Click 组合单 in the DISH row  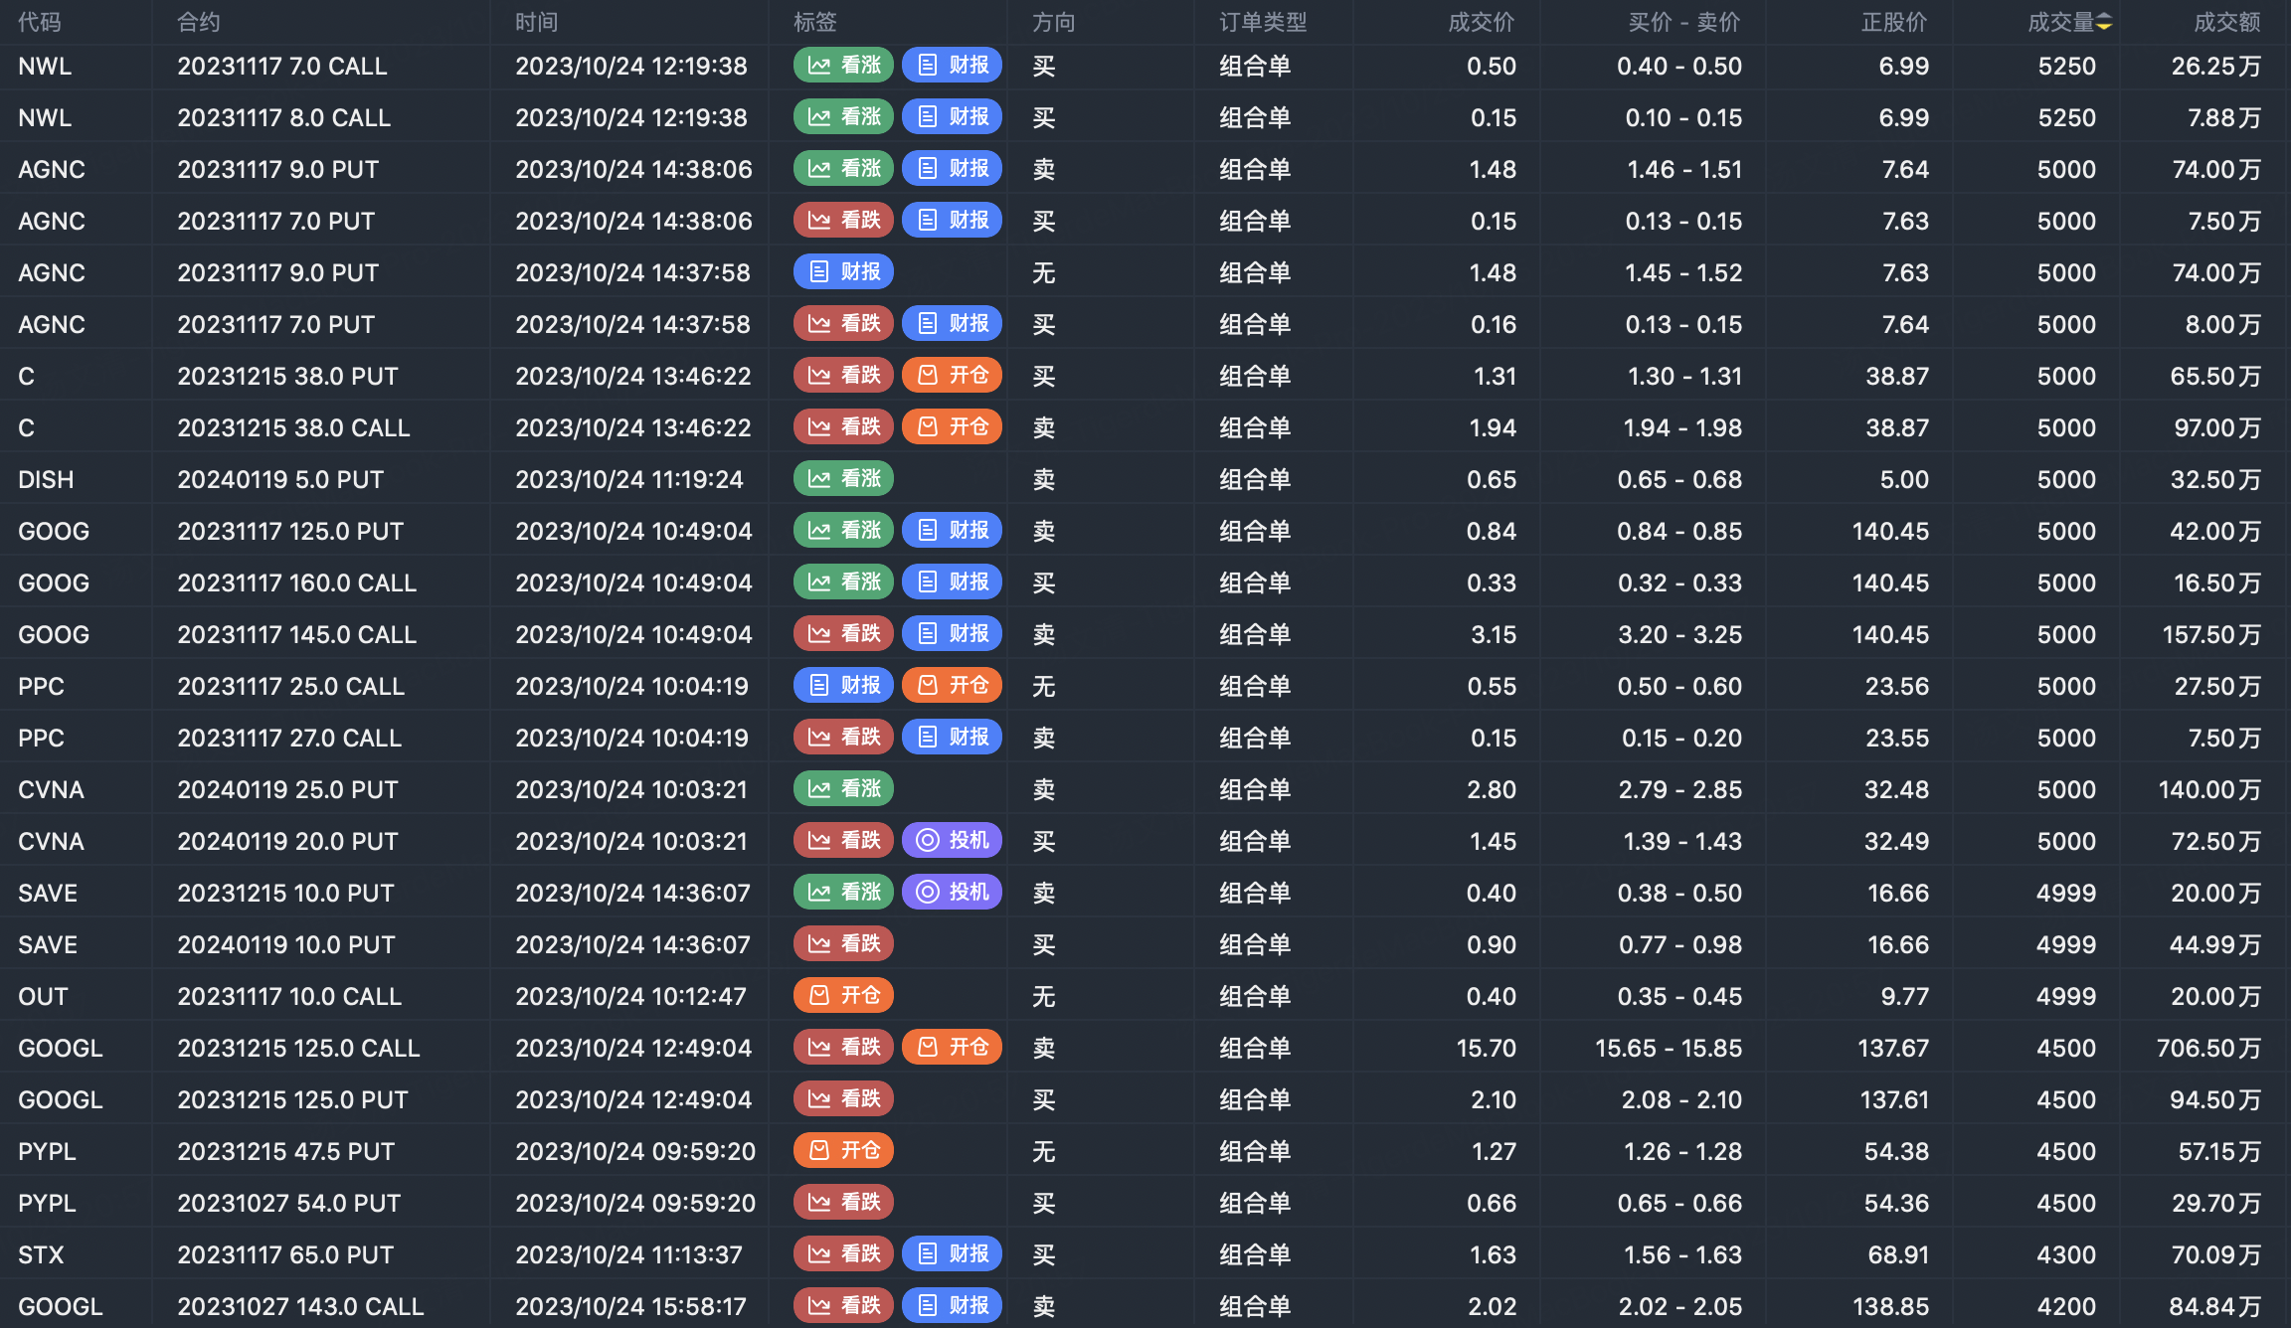(1255, 480)
